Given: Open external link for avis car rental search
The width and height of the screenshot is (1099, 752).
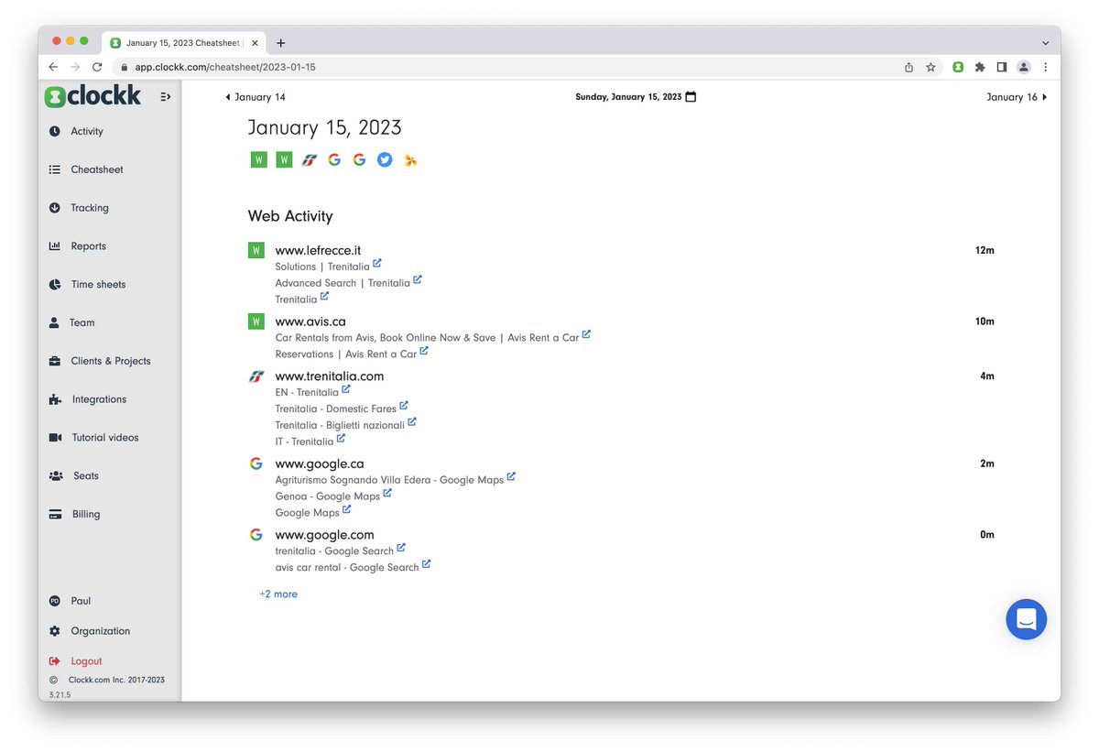Looking at the screenshot, I should pos(426,565).
